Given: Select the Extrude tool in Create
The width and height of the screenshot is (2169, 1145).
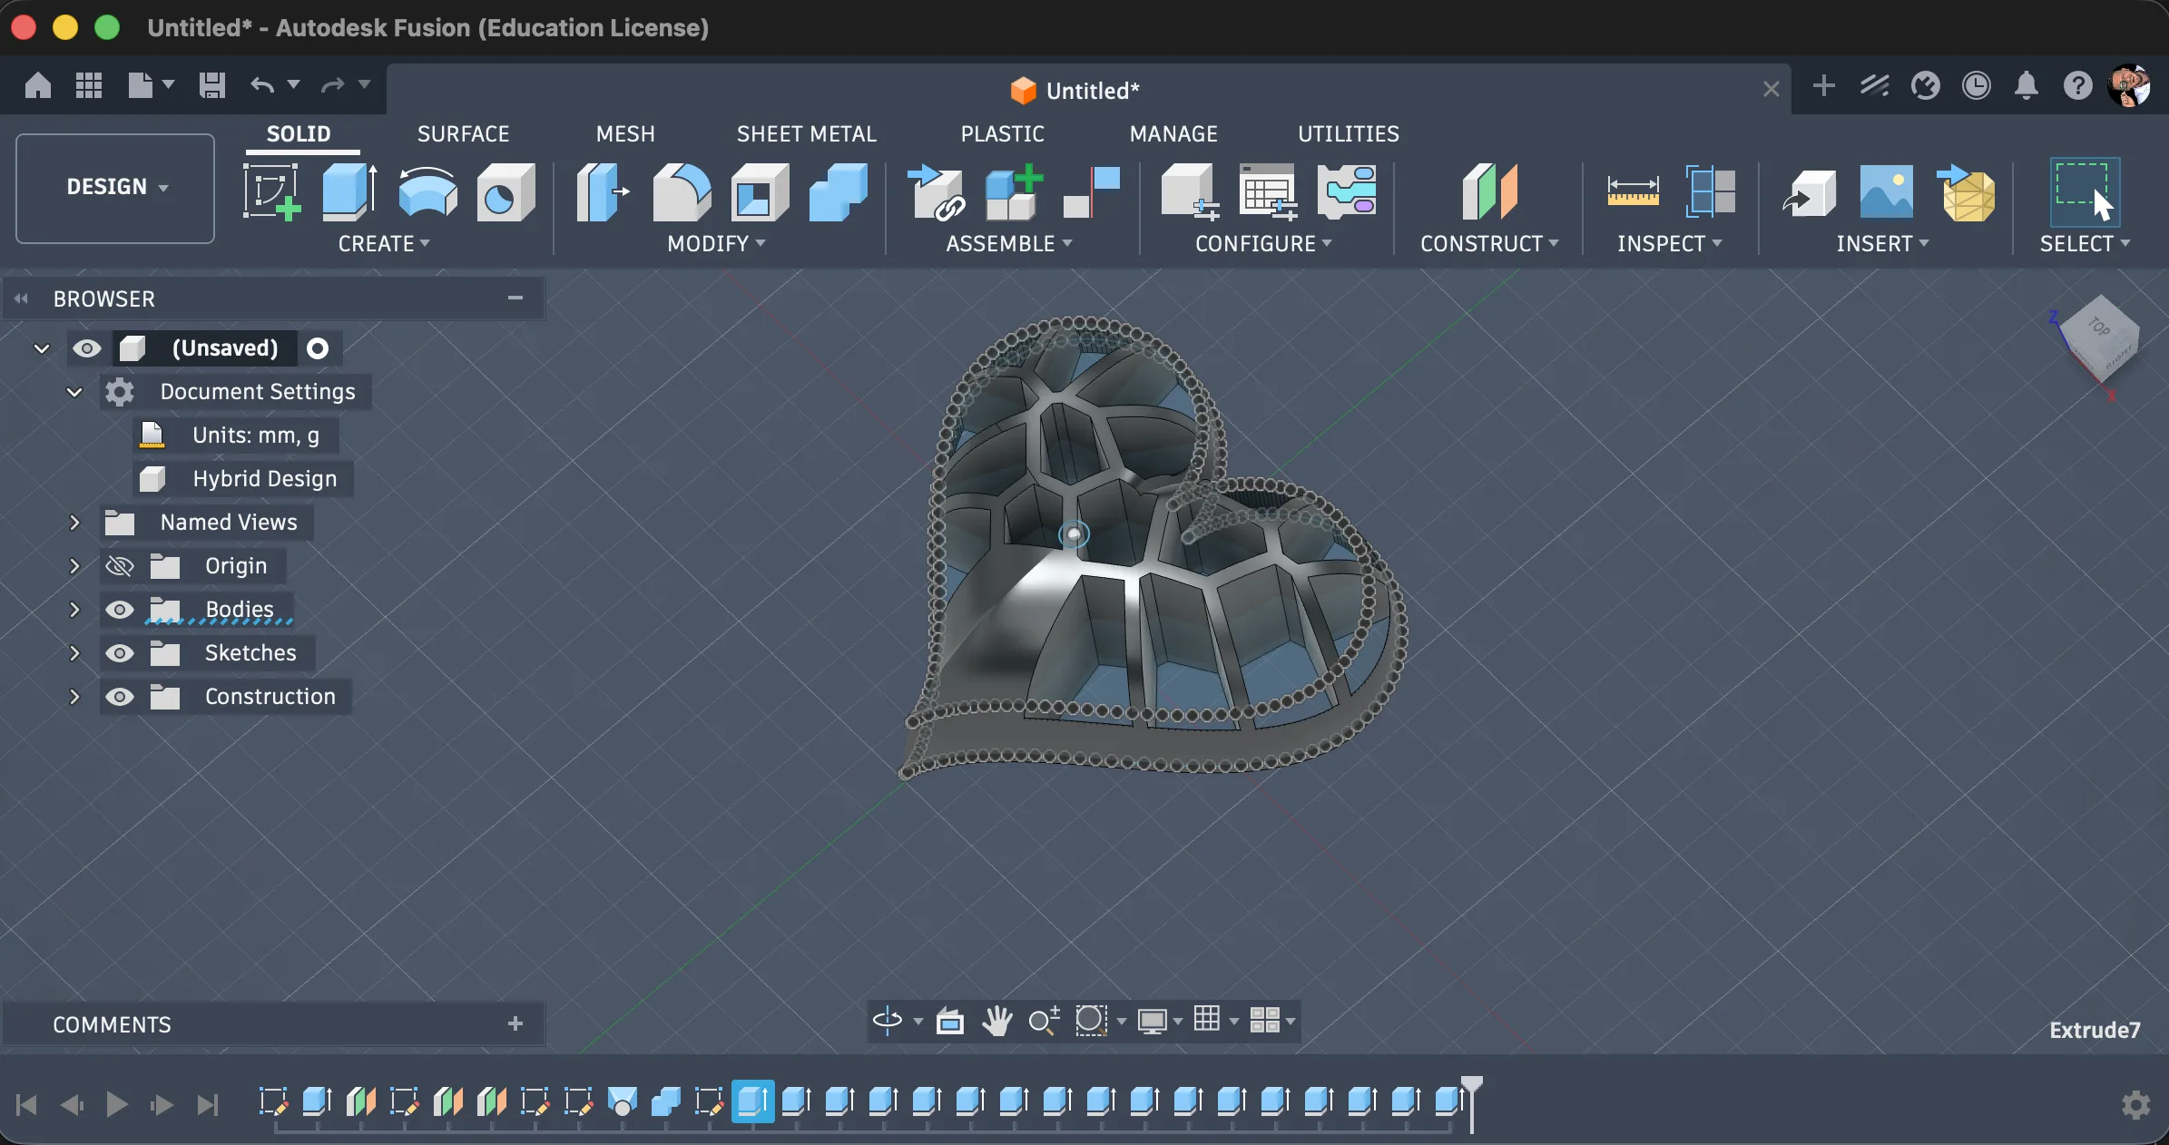Looking at the screenshot, I should (349, 191).
